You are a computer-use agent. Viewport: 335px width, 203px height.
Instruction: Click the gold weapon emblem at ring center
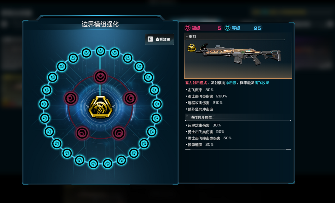(x=100, y=107)
